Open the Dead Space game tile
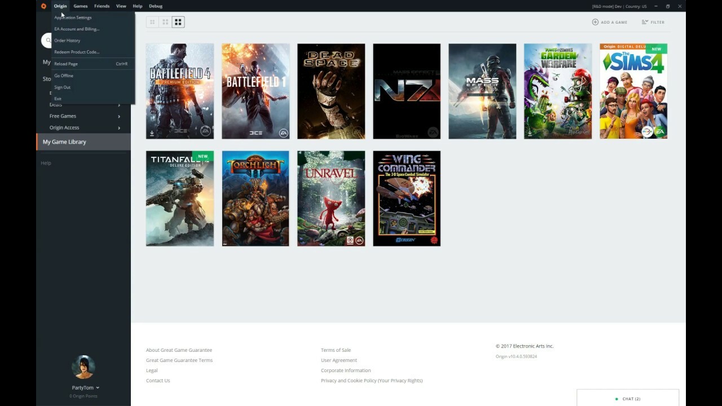The image size is (722, 406). pyautogui.click(x=331, y=91)
